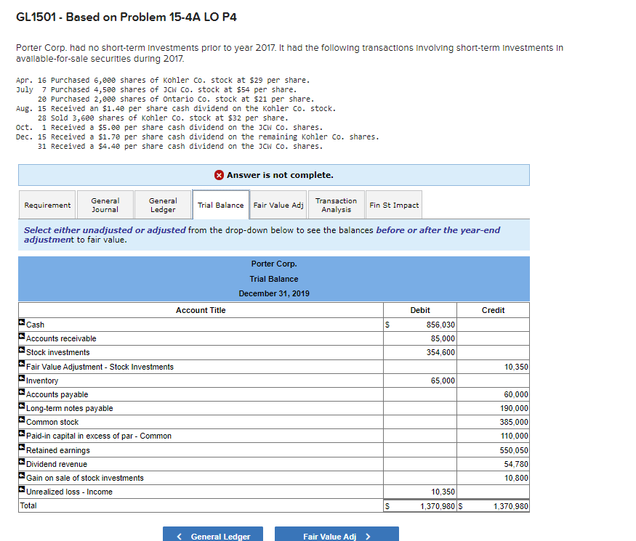Switch to the Fair Value Adj tab
Screen dimensions: 636x541
pyautogui.click(x=278, y=205)
